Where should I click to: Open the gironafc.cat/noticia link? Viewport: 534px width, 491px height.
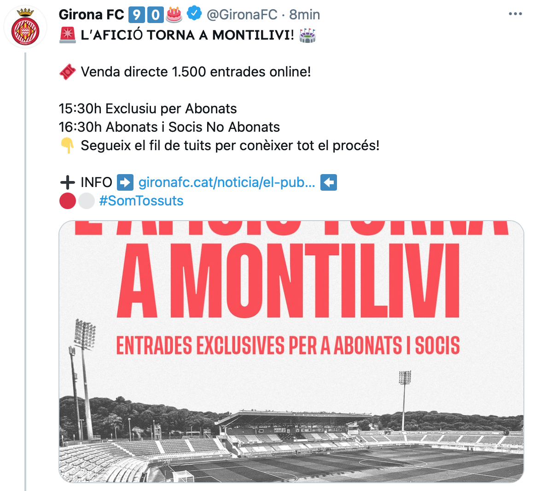pyautogui.click(x=226, y=182)
